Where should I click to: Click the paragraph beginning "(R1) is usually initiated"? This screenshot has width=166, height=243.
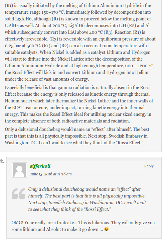[x=80, y=42]
